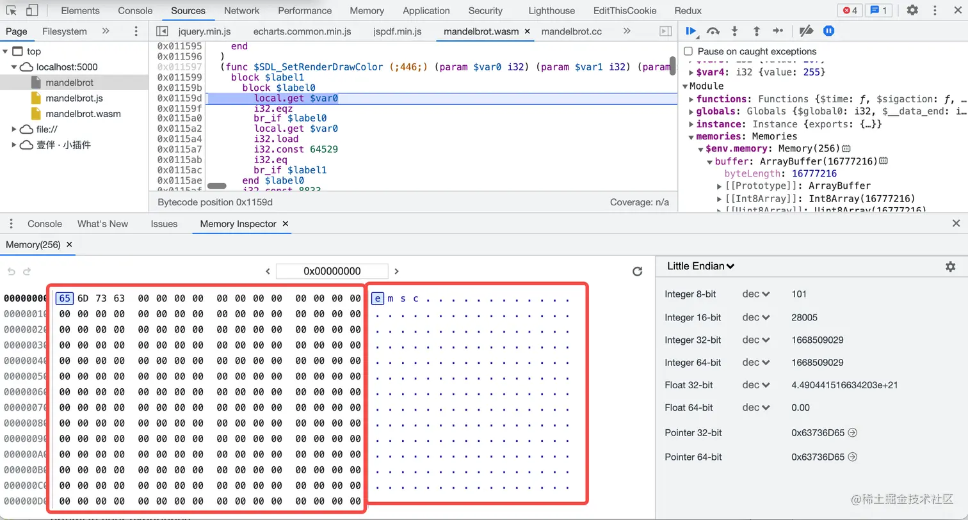Viewport: 968px width, 520px height.
Task: Enable Pause on caught exceptions checkbox
Action: pos(688,51)
